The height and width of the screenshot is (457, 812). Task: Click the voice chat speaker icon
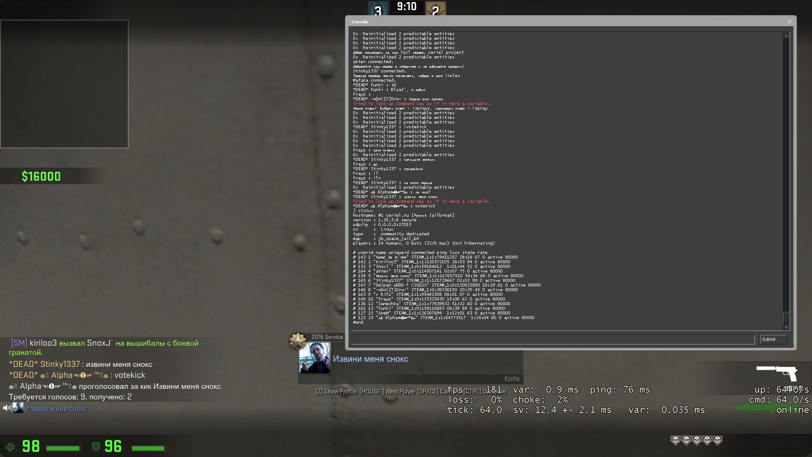tap(7, 408)
